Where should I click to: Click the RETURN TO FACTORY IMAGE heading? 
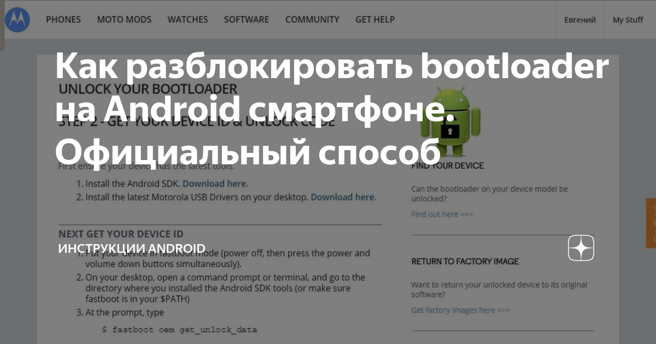tap(465, 262)
